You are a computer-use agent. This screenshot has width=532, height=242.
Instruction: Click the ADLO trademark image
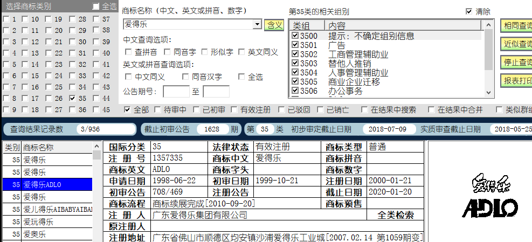point(490,196)
